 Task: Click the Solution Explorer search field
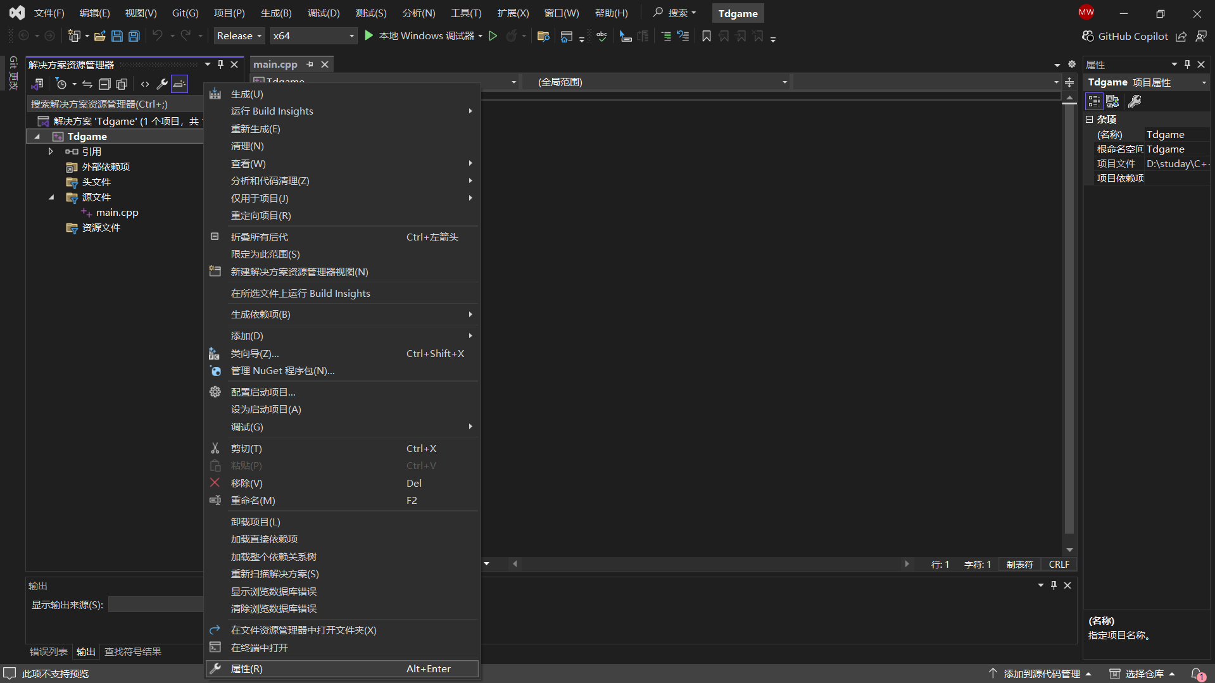(x=114, y=104)
